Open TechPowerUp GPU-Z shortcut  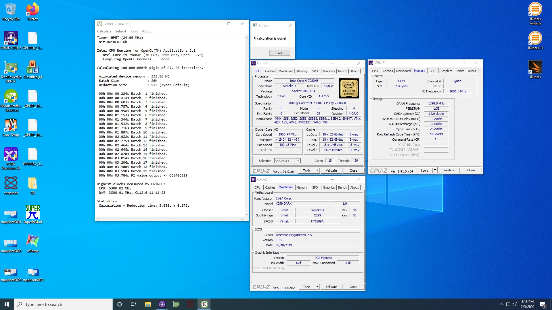pos(11,71)
